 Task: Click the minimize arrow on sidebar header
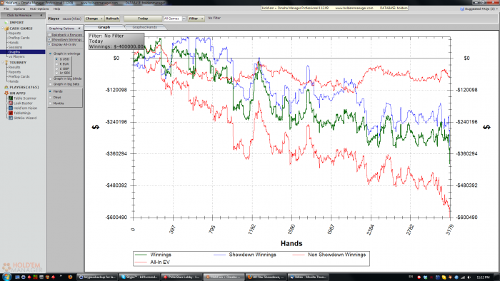[41, 15]
